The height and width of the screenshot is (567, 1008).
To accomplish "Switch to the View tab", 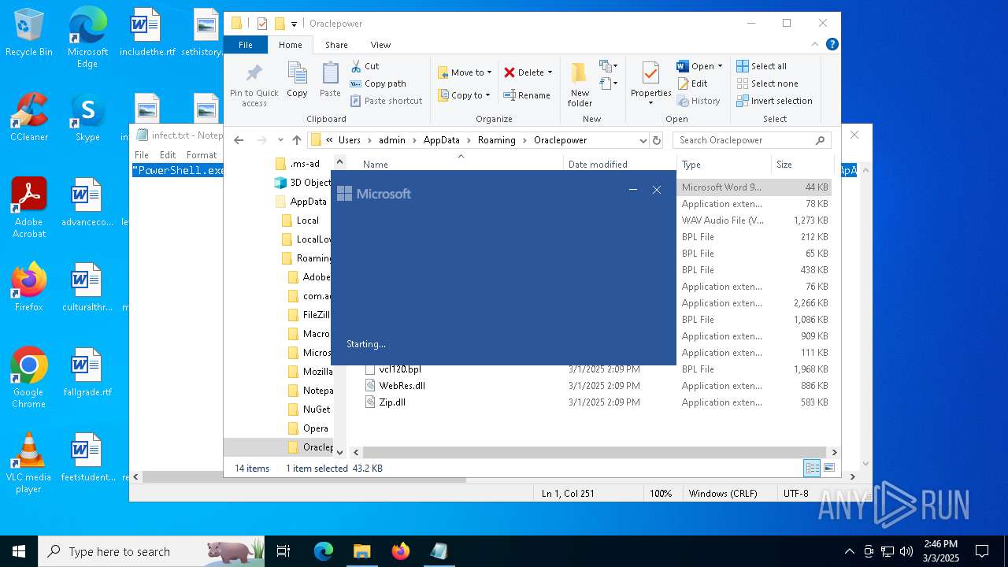I will (380, 45).
